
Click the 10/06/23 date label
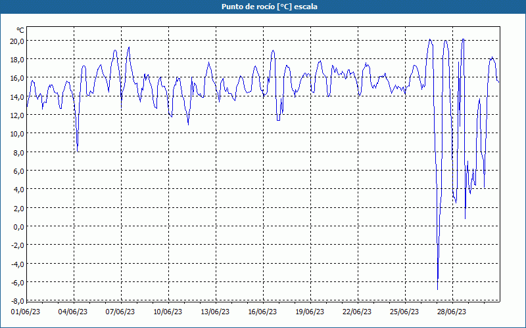(168, 312)
